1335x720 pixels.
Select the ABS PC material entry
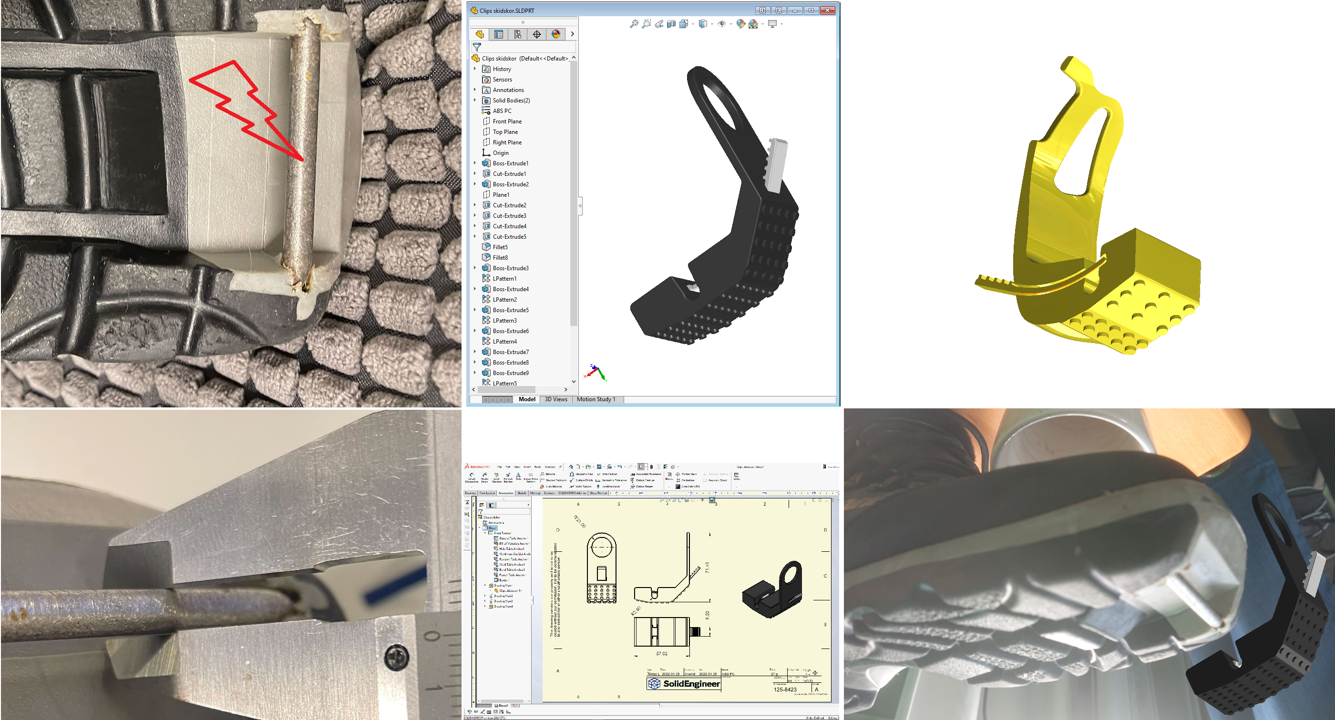click(x=502, y=111)
